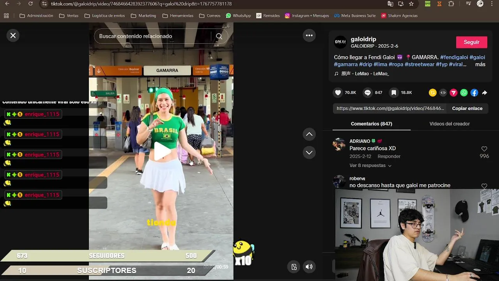This screenshot has height=281, width=499.
Task: Open Ventas bookmark folder
Action: coord(69,16)
